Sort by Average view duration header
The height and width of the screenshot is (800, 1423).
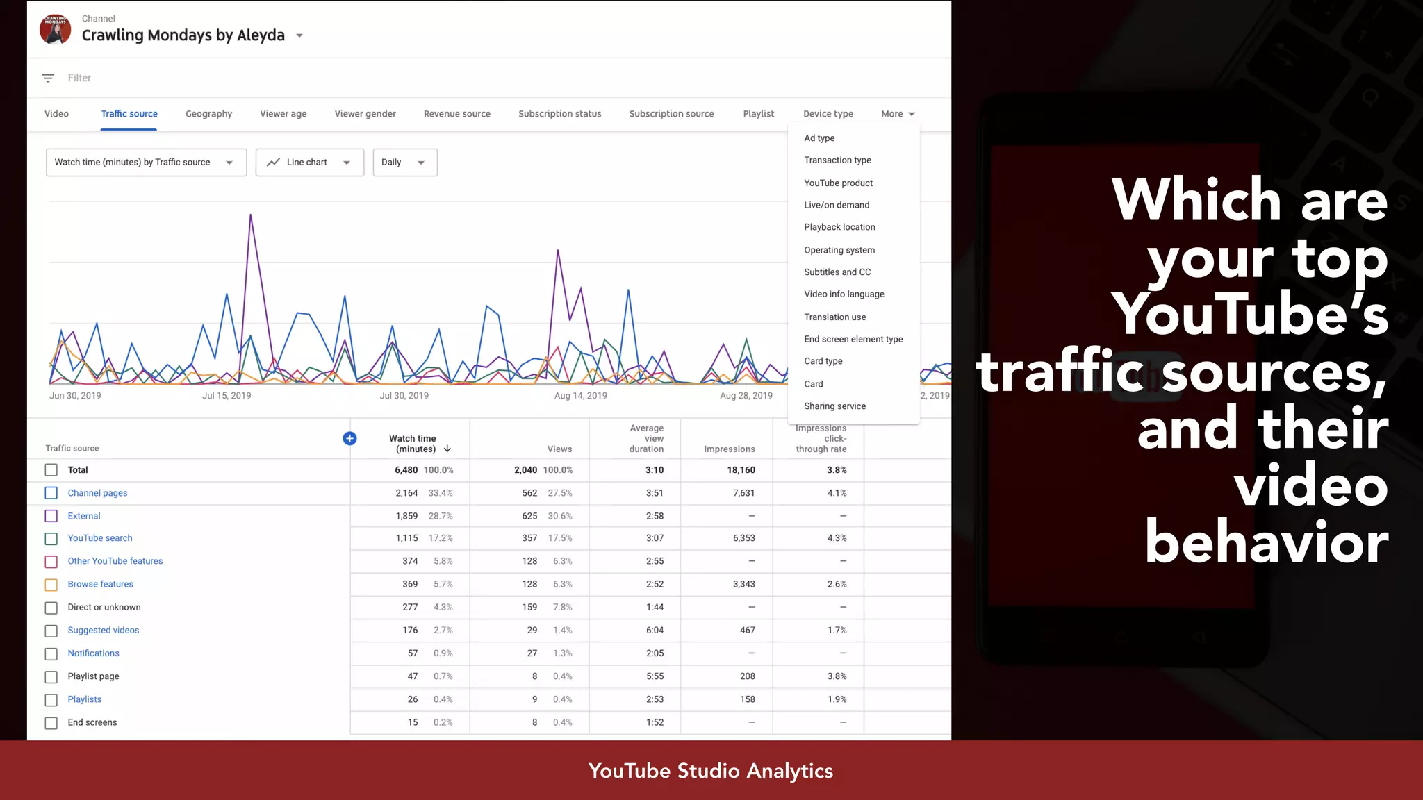(646, 439)
